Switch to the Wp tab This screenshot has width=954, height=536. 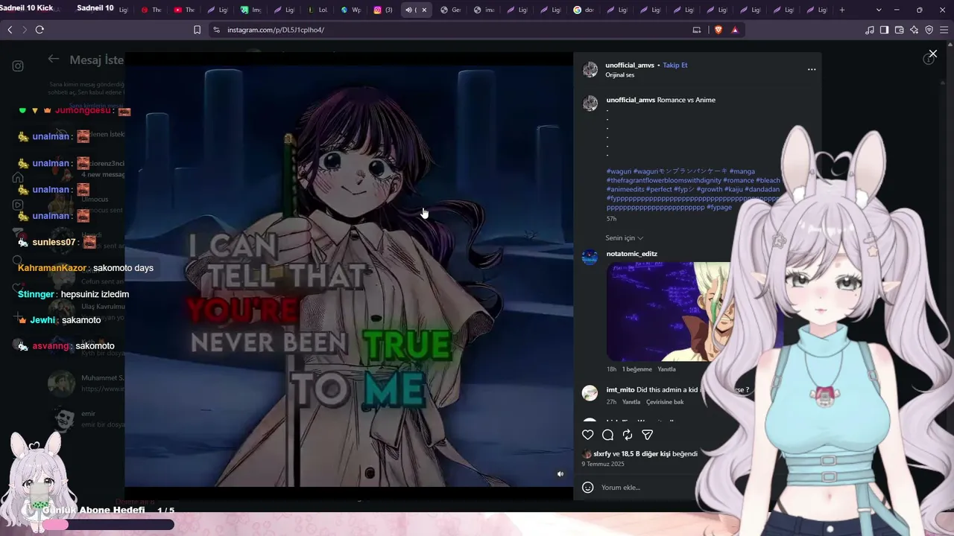coord(350,10)
